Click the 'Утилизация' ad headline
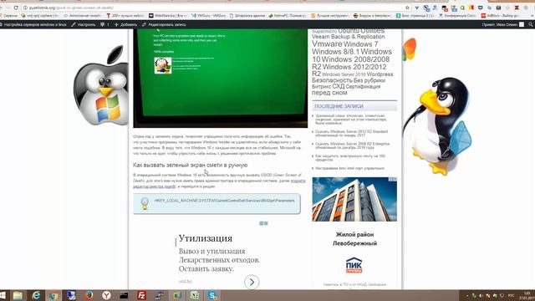Viewport: 535px width, 301px height. 206,238
